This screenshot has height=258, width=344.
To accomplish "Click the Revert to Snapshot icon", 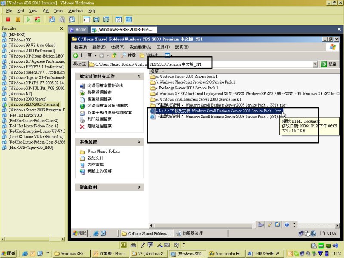I will point(62,19).
